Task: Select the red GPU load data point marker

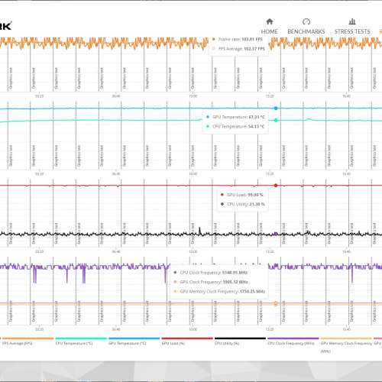Action: (276, 186)
